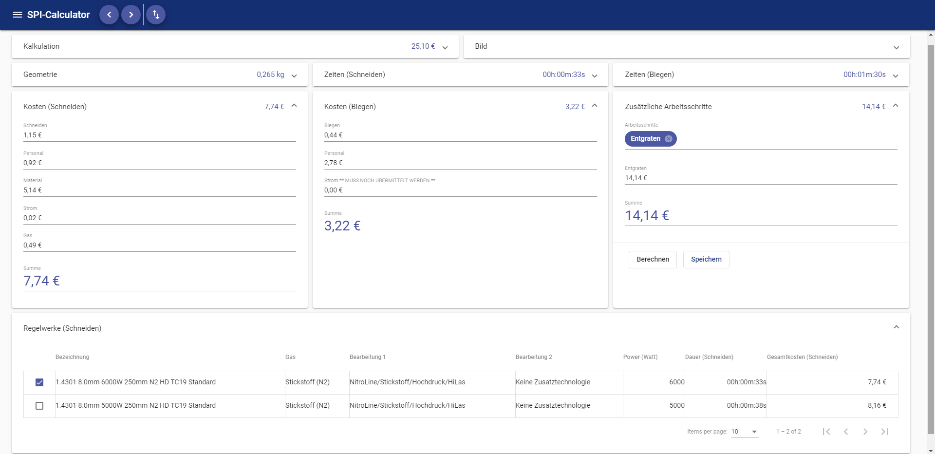Go forward with the right arrow button

(x=131, y=15)
